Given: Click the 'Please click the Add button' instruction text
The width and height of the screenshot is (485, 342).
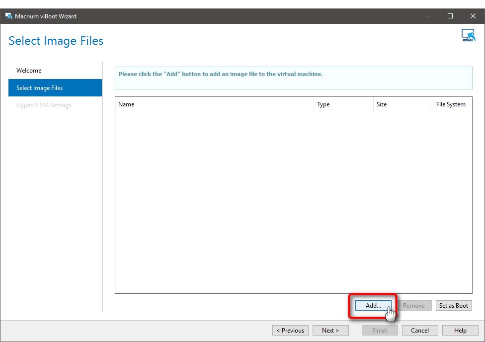Looking at the screenshot, I should 221,74.
